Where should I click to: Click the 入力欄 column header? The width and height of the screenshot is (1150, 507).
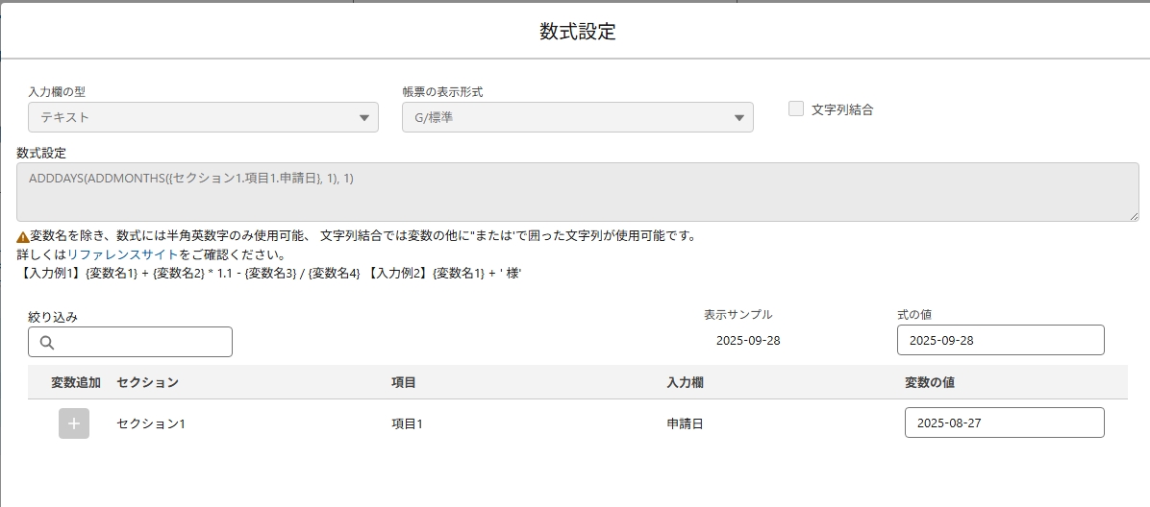click(x=685, y=382)
